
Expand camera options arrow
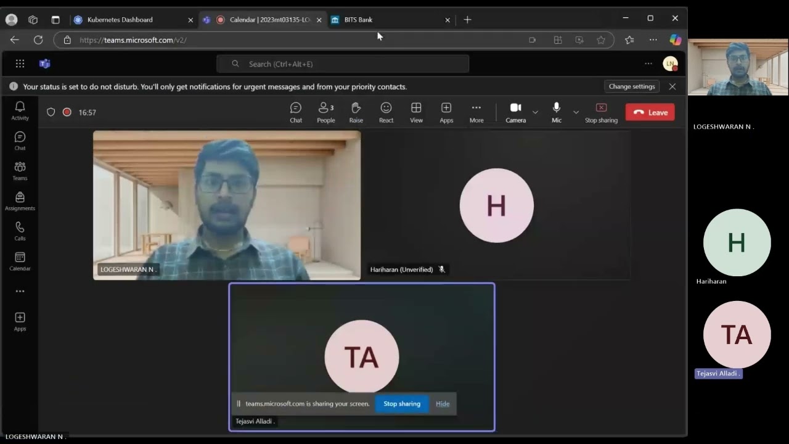click(535, 112)
